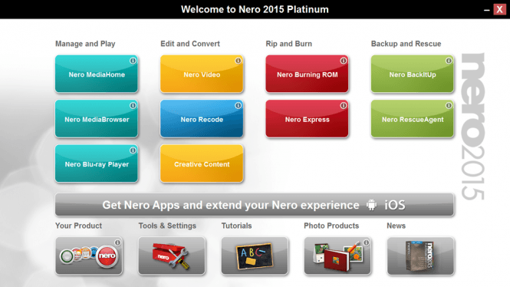
Task: Open the News Nero 2015 box icon
Action: [x=420, y=256]
